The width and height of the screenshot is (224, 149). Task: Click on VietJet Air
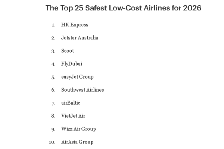[x=73, y=116]
